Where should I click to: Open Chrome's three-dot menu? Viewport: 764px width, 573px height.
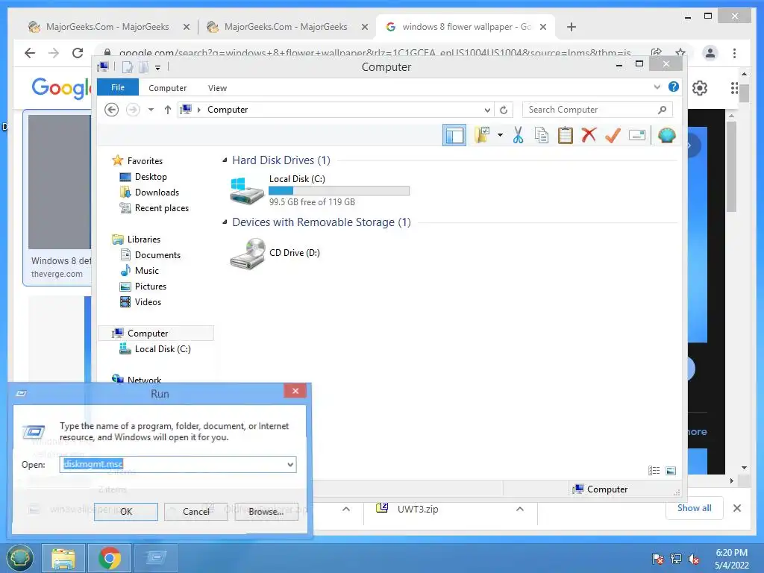tap(734, 53)
